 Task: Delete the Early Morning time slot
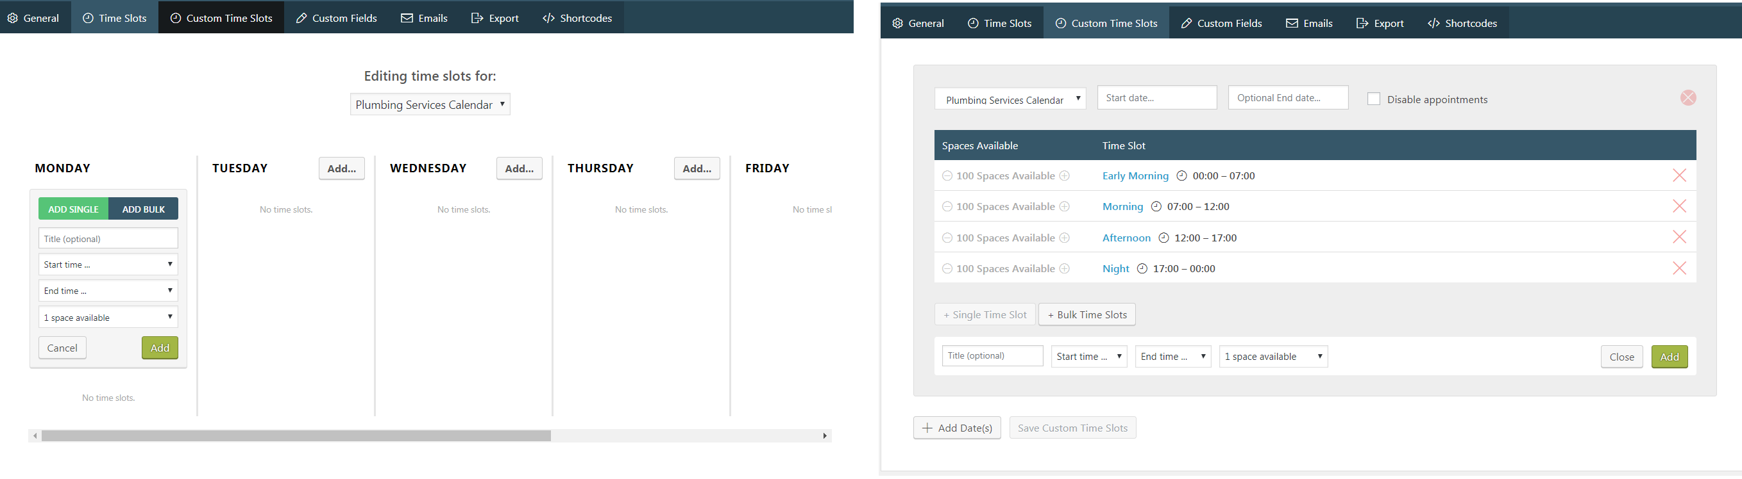tap(1679, 175)
